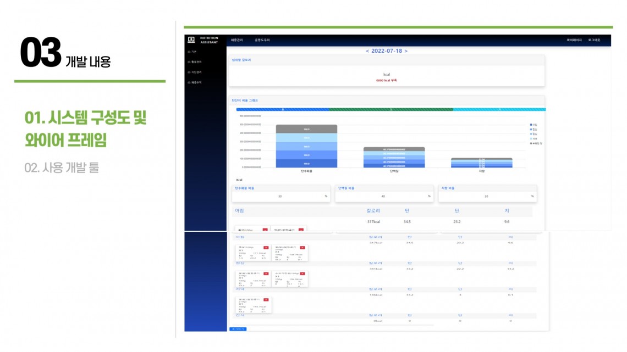Click the 탄단지 비율 그래프 card header

coord(386,100)
